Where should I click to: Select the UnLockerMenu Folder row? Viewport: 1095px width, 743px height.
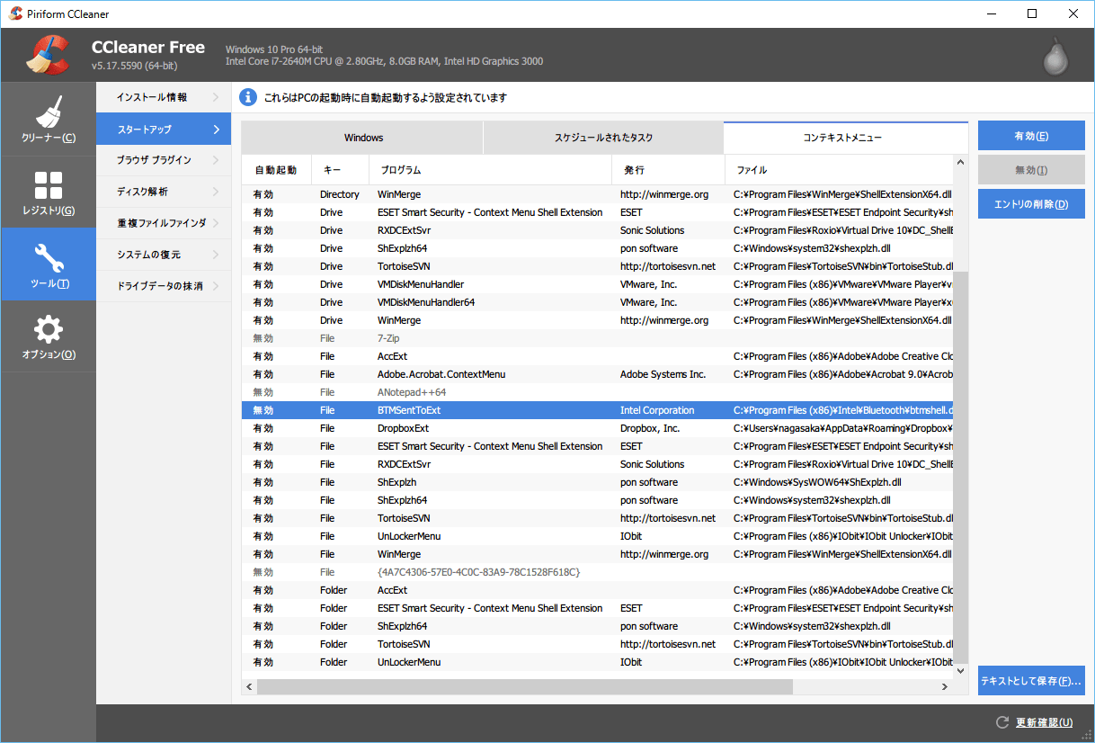pos(597,662)
